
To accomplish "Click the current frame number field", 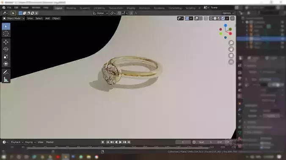I will (183, 142).
